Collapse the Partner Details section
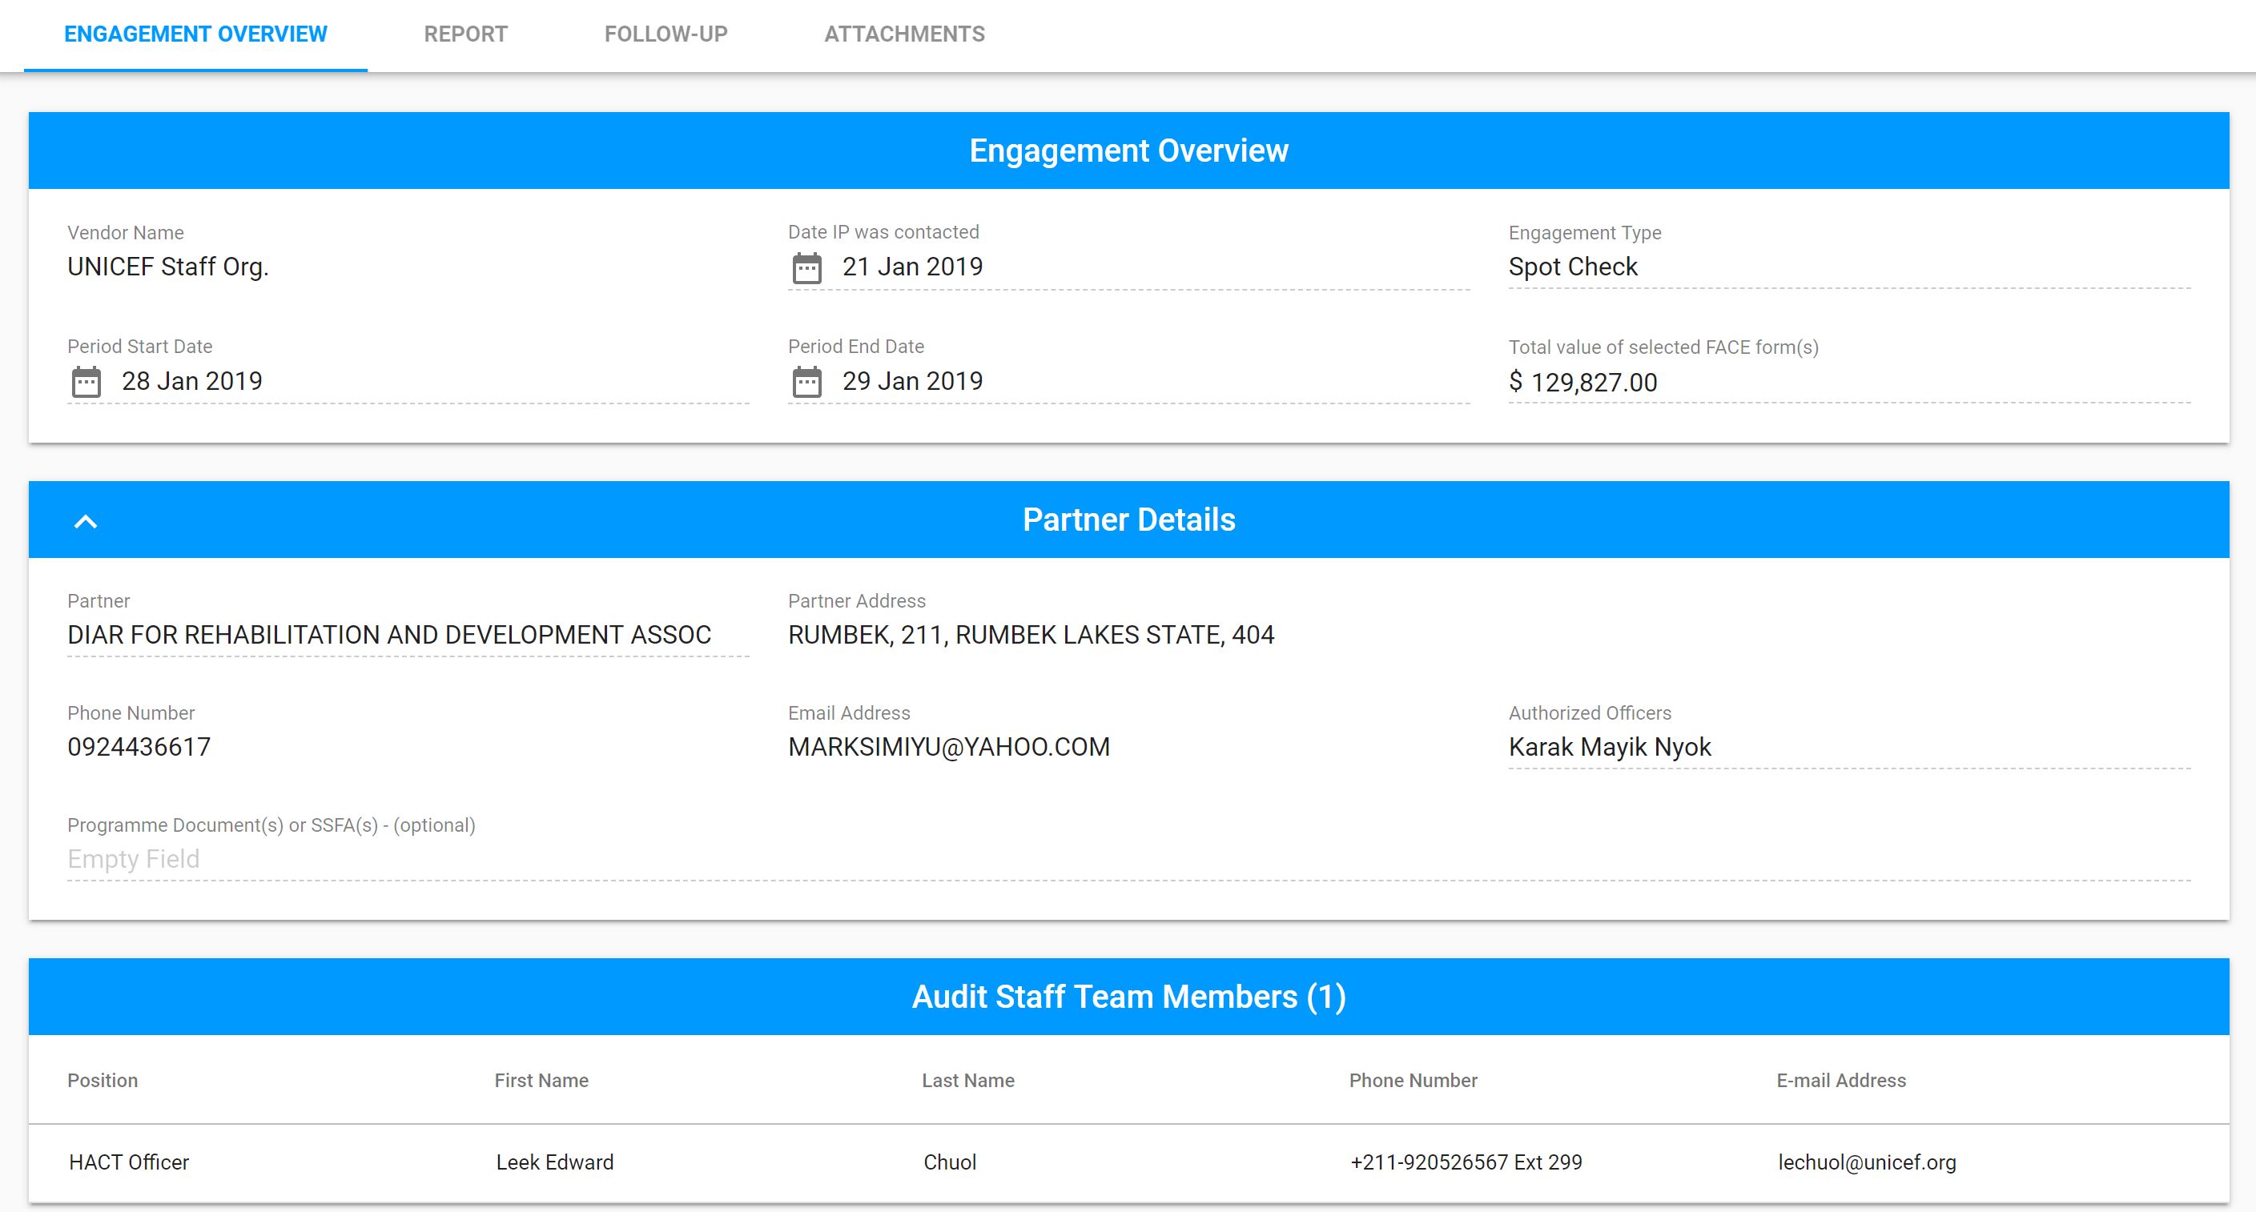 85,520
